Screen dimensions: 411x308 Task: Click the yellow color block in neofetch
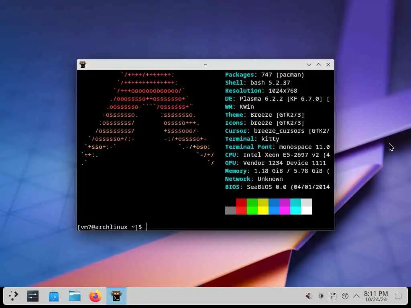[x=263, y=207]
